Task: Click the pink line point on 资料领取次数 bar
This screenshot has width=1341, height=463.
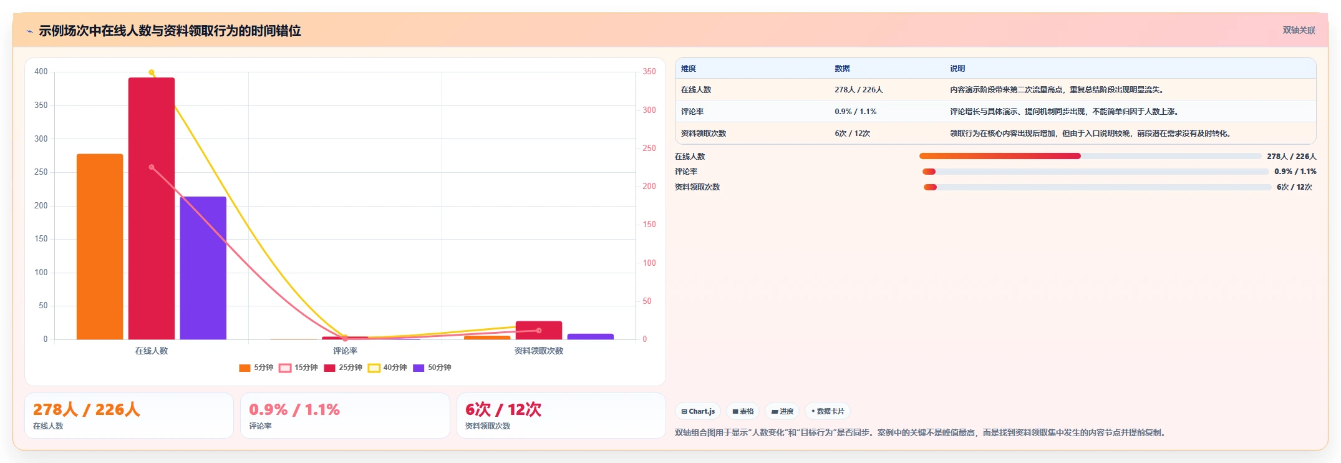Action: (539, 331)
